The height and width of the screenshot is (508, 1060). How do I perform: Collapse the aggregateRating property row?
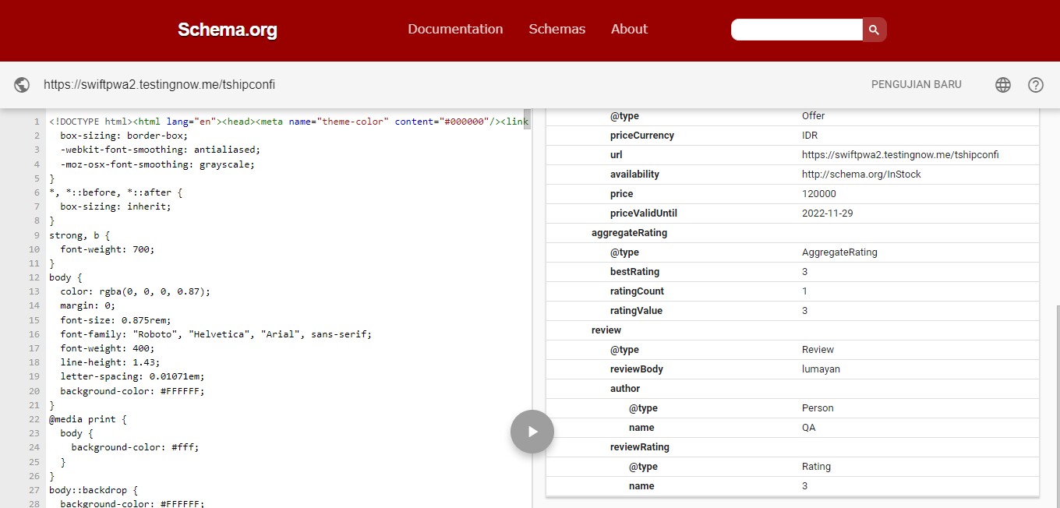(x=629, y=232)
